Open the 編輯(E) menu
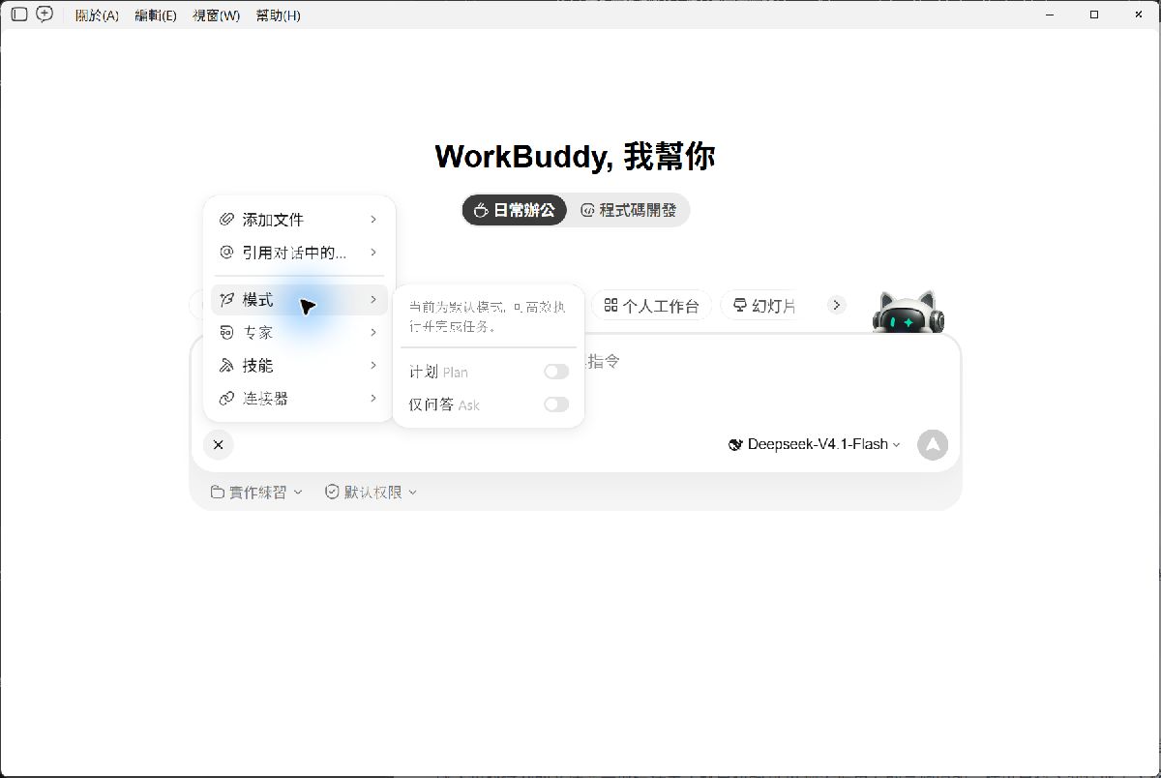The image size is (1161, 778). [x=156, y=15]
